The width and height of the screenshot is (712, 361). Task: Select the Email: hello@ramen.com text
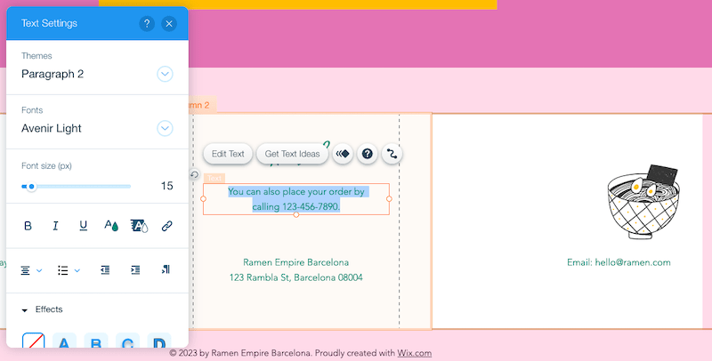click(x=619, y=262)
